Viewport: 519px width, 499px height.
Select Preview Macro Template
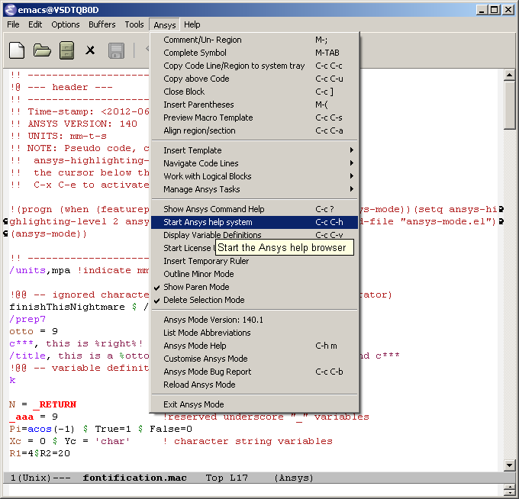click(x=254, y=118)
